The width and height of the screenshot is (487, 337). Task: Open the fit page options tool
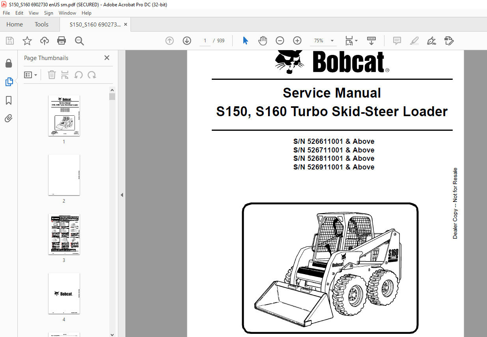(351, 41)
